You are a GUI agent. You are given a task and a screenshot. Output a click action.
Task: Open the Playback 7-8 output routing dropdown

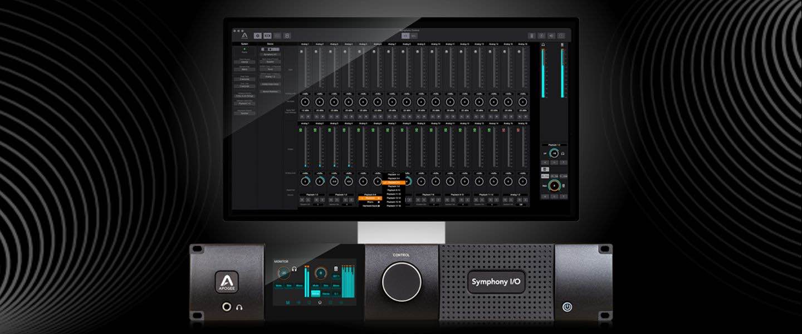pyautogui.click(x=428, y=195)
